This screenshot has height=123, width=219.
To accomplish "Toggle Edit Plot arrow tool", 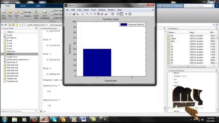I will point(82,14).
